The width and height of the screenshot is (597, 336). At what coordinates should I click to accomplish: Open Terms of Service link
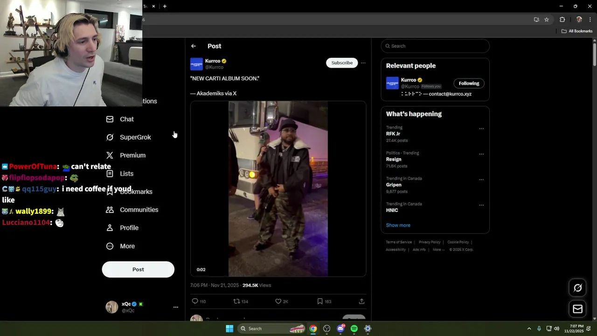pos(399,242)
